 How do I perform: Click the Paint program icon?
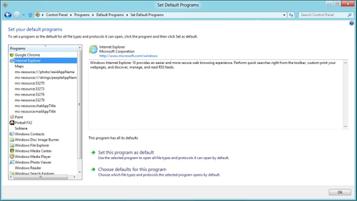[12, 117]
